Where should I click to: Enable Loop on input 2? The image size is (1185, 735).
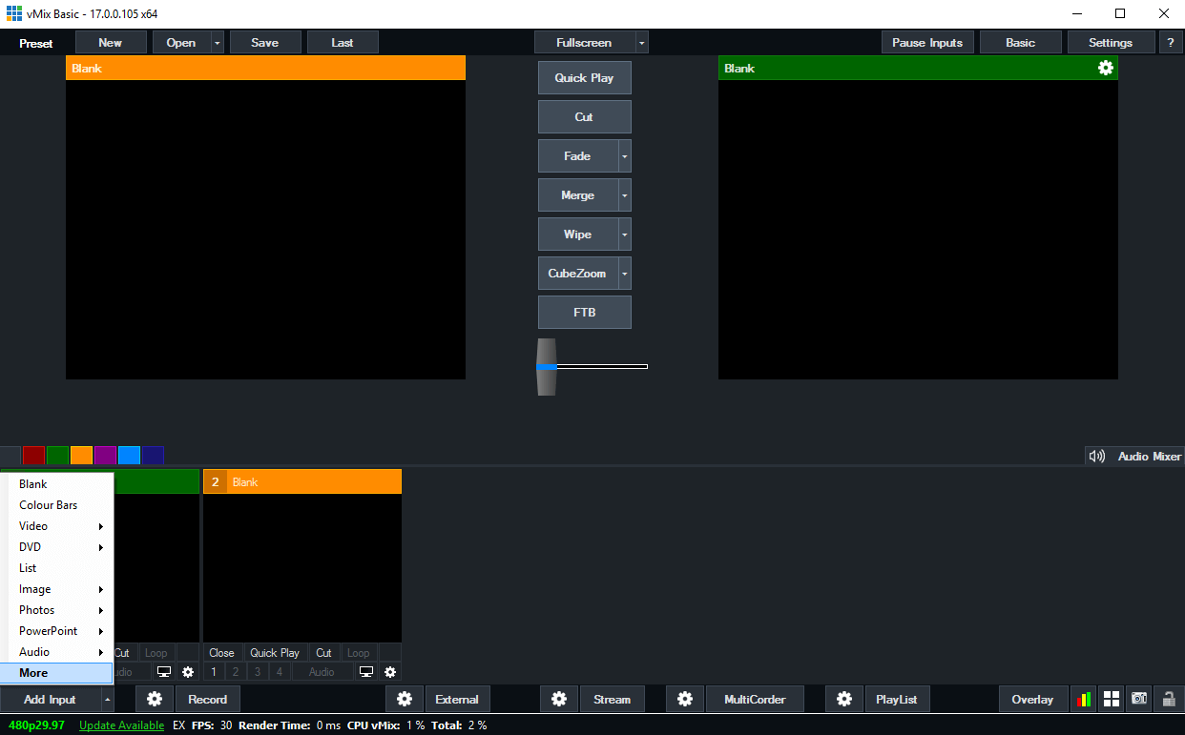(358, 652)
